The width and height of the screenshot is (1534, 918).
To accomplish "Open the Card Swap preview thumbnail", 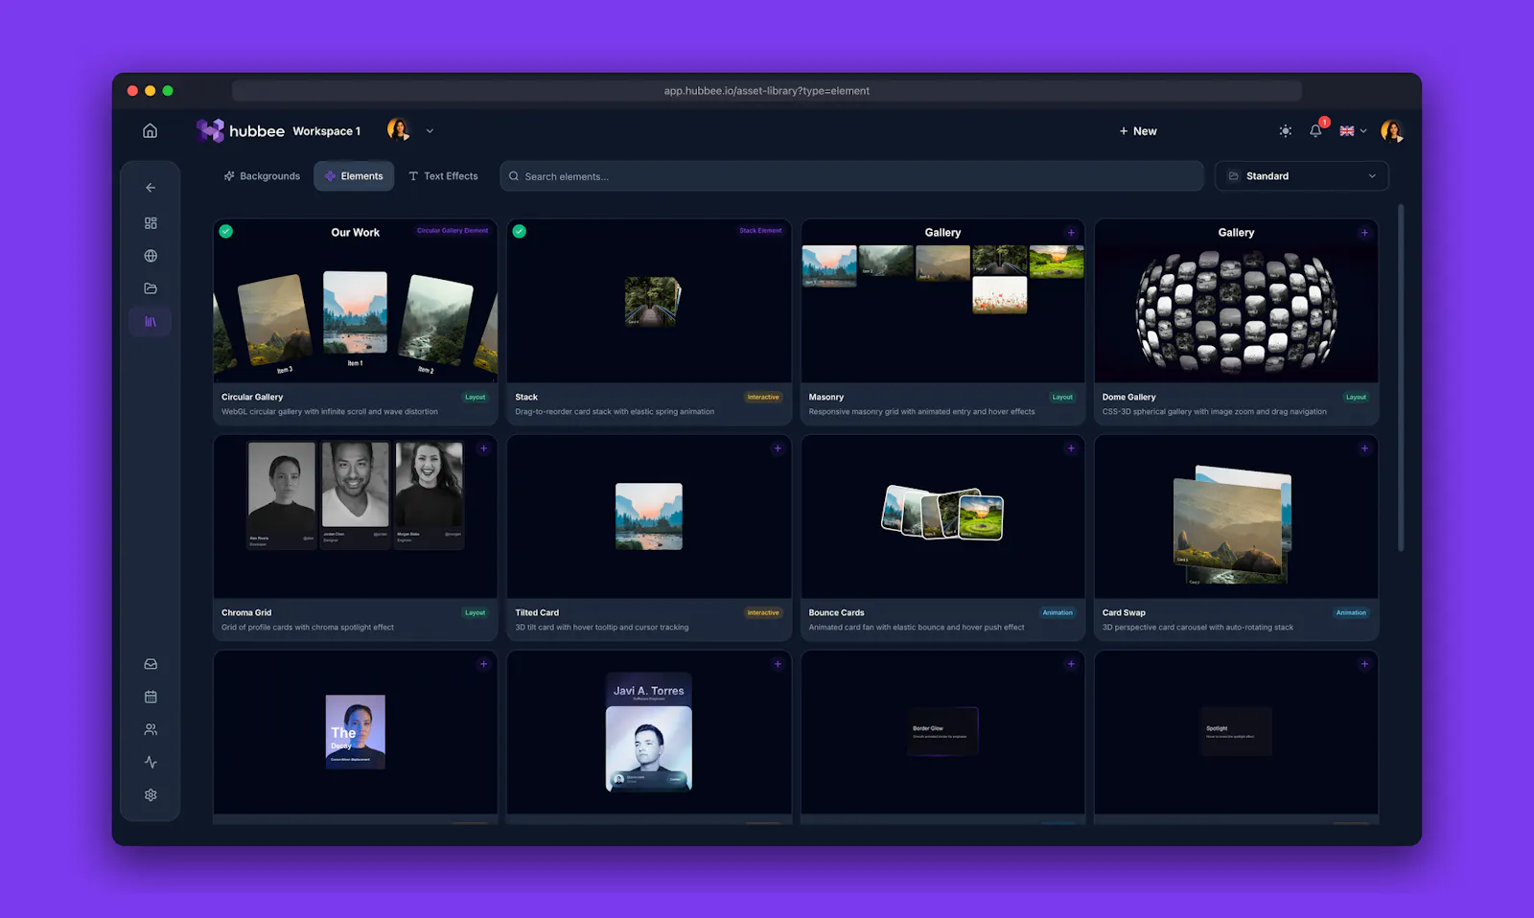I will coord(1233,523).
